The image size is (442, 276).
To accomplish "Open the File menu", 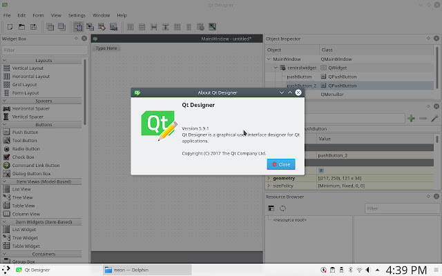I will (7, 15).
